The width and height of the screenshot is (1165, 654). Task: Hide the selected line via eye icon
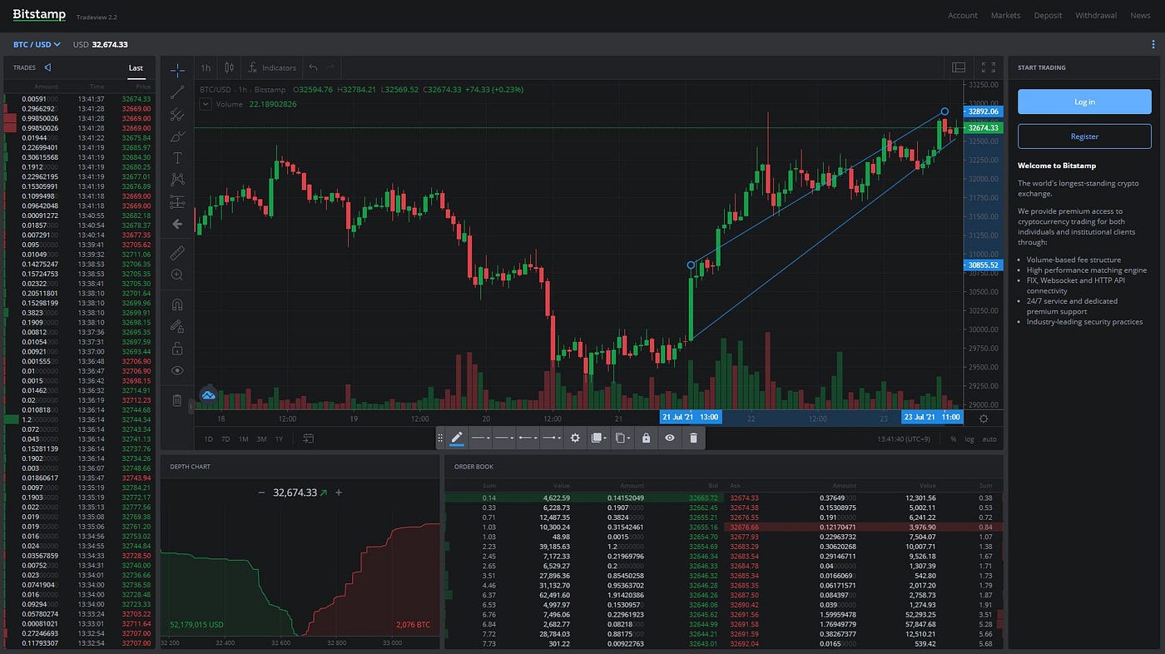point(669,438)
